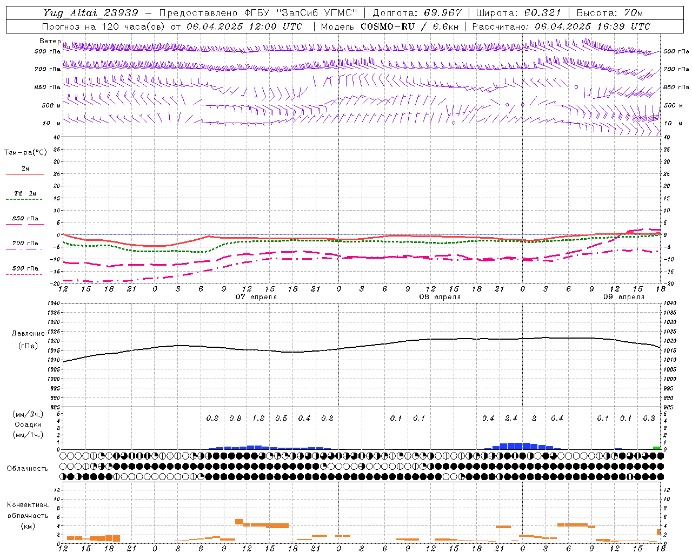Select the 1.2 precipitation value
Viewport: 692px width, 553px height.
click(258, 419)
